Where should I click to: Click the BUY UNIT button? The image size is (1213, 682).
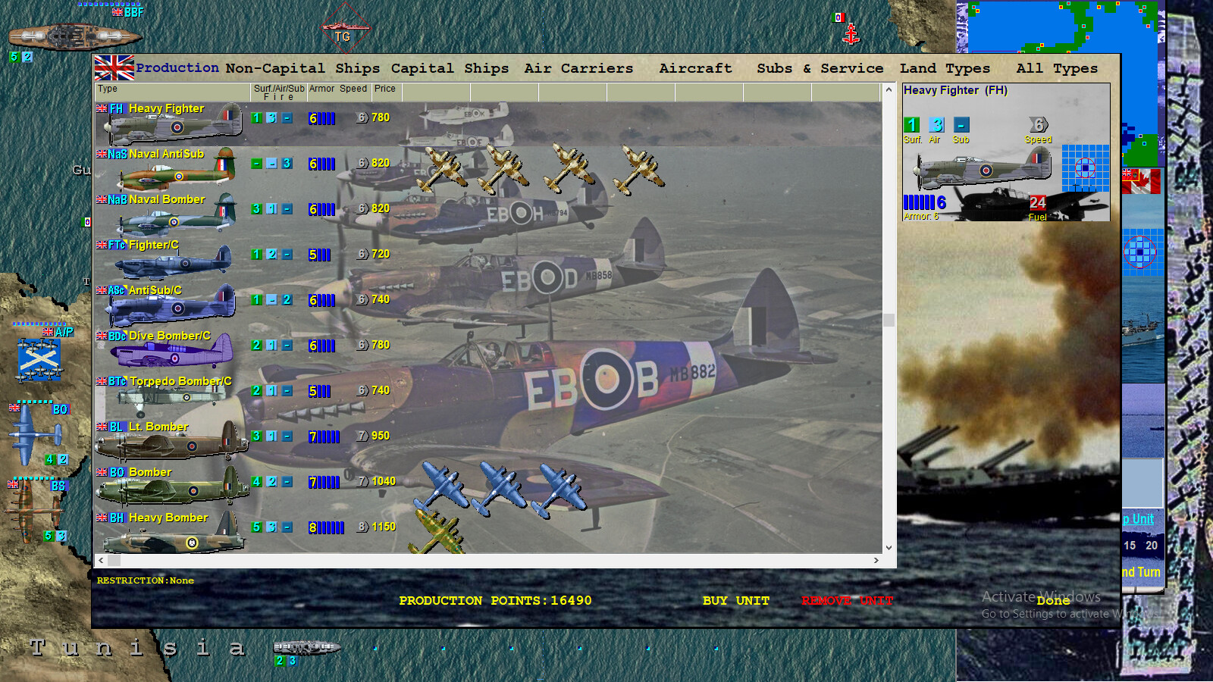tap(735, 600)
